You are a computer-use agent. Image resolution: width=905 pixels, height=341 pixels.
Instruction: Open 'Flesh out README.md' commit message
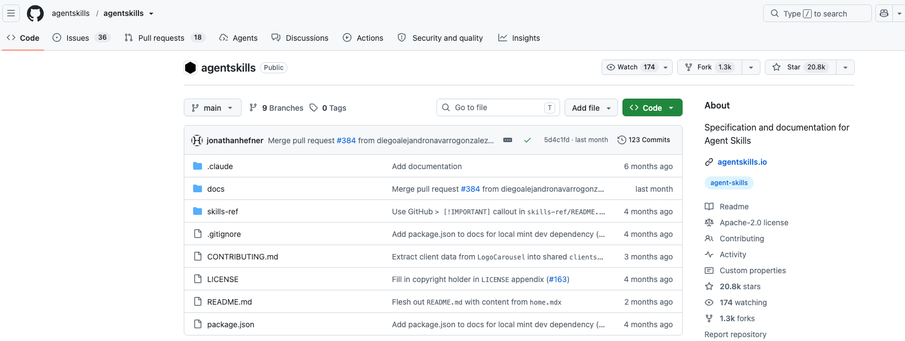click(477, 302)
